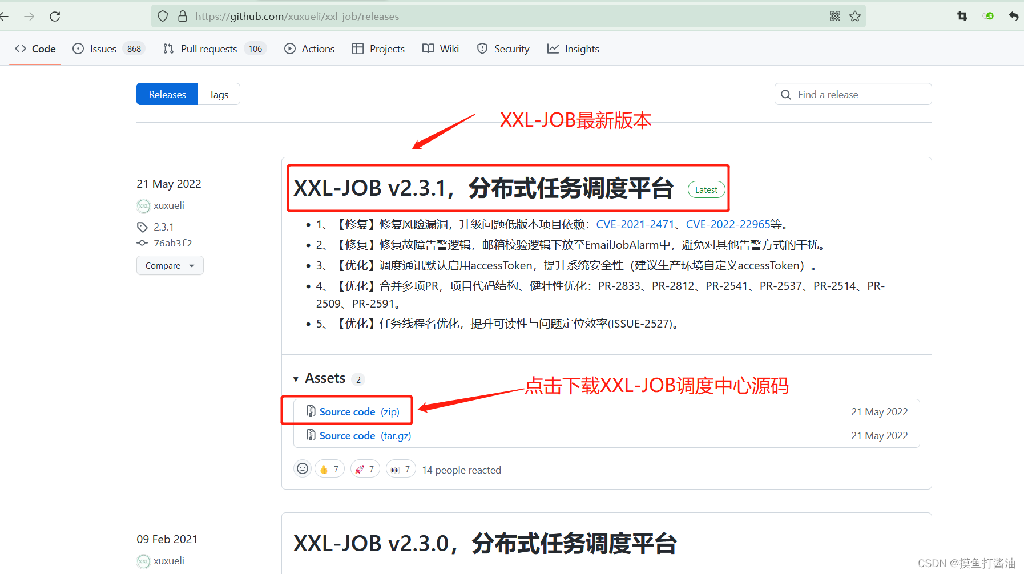
Task: Click the crop screenshot toolbar icon
Action: click(x=962, y=16)
